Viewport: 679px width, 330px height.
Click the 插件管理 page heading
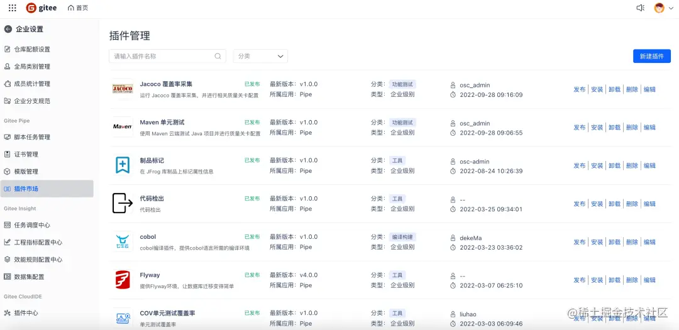click(x=130, y=35)
